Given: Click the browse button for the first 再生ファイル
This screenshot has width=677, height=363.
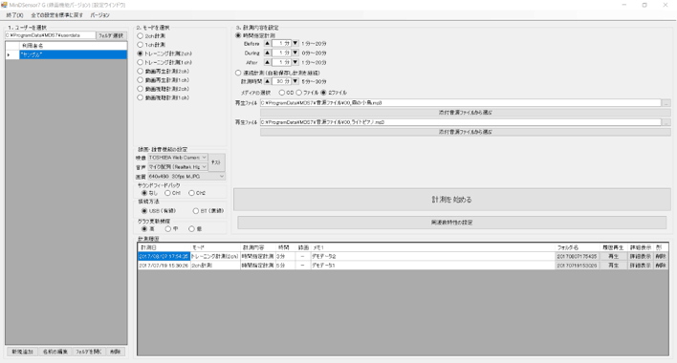Looking at the screenshot, I should (x=666, y=103).
